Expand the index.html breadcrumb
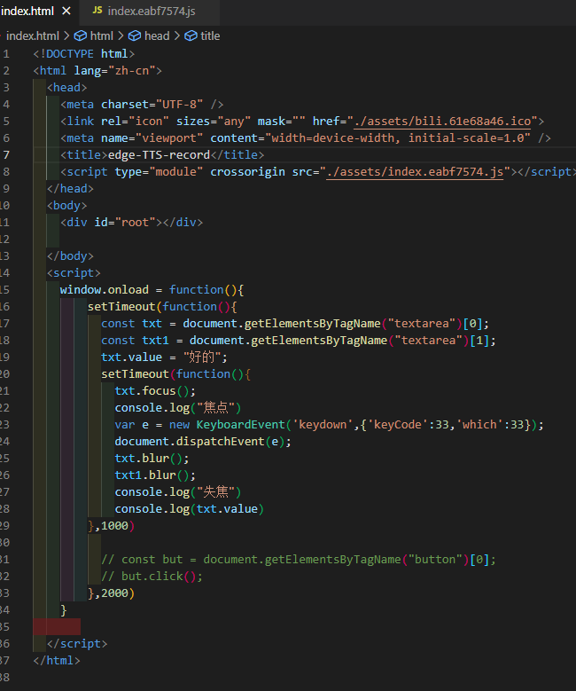 32,35
